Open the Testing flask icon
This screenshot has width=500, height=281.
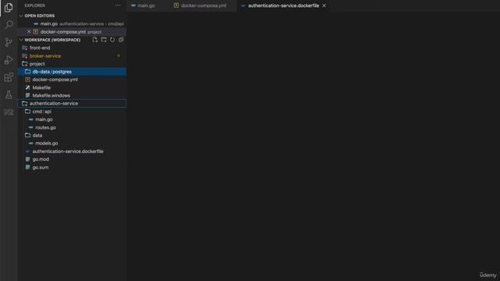coord(9,94)
